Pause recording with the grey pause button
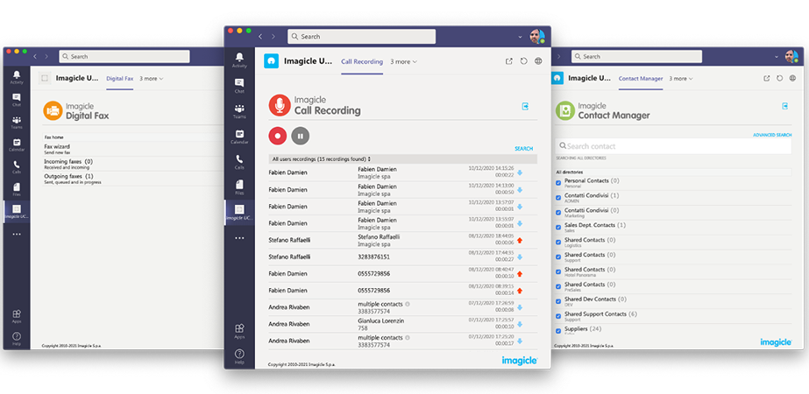809x394 pixels. (301, 136)
